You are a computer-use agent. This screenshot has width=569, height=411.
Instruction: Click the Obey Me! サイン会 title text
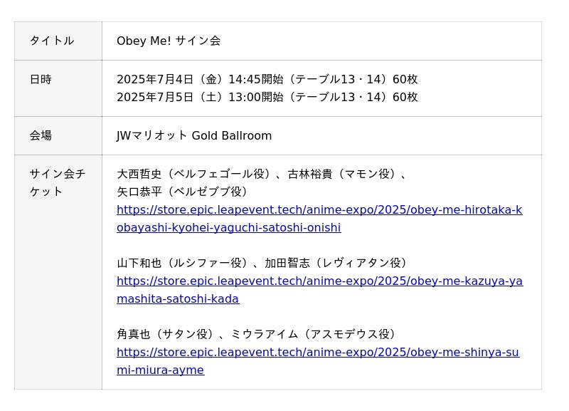coord(169,41)
